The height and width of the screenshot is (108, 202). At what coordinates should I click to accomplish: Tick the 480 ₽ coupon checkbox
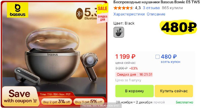[158, 57]
